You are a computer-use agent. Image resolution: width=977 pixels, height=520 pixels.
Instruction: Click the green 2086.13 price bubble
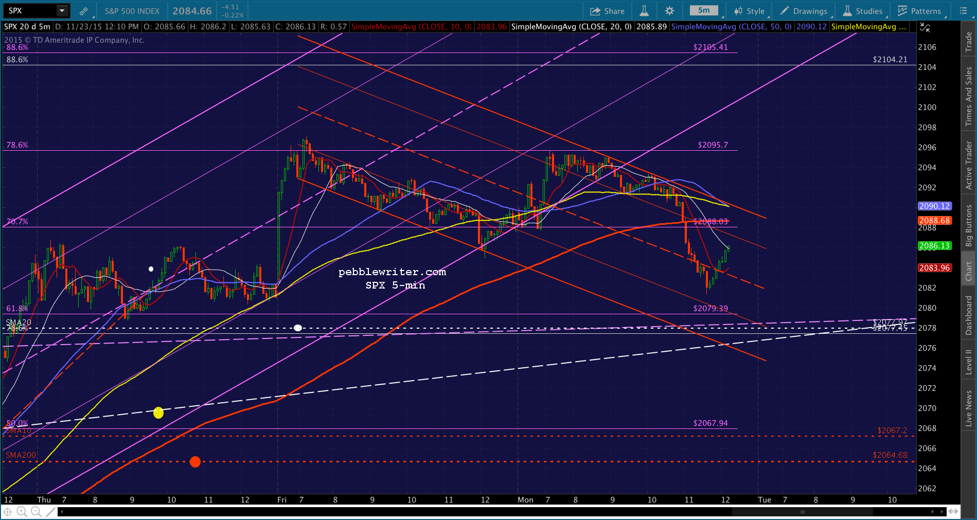(935, 246)
